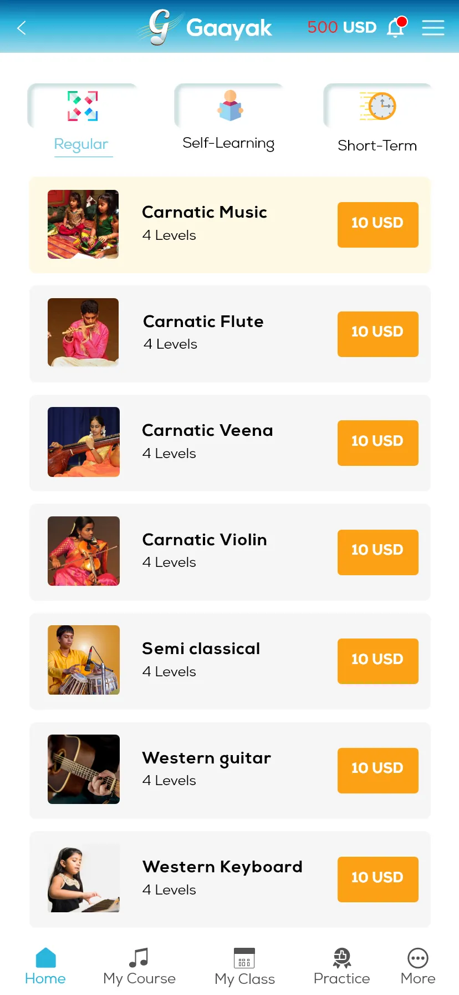Select the Self-Learning reading icon
Screen dimensions: 459x995
230,105
